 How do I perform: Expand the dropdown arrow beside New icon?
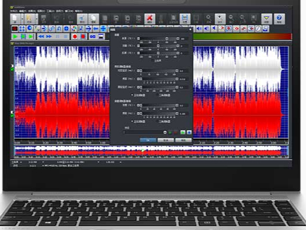coord(22,19)
